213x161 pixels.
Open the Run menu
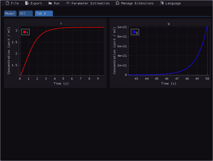(x=54, y=3)
